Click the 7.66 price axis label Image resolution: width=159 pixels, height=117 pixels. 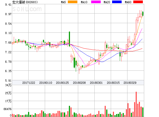(x=8, y=43)
